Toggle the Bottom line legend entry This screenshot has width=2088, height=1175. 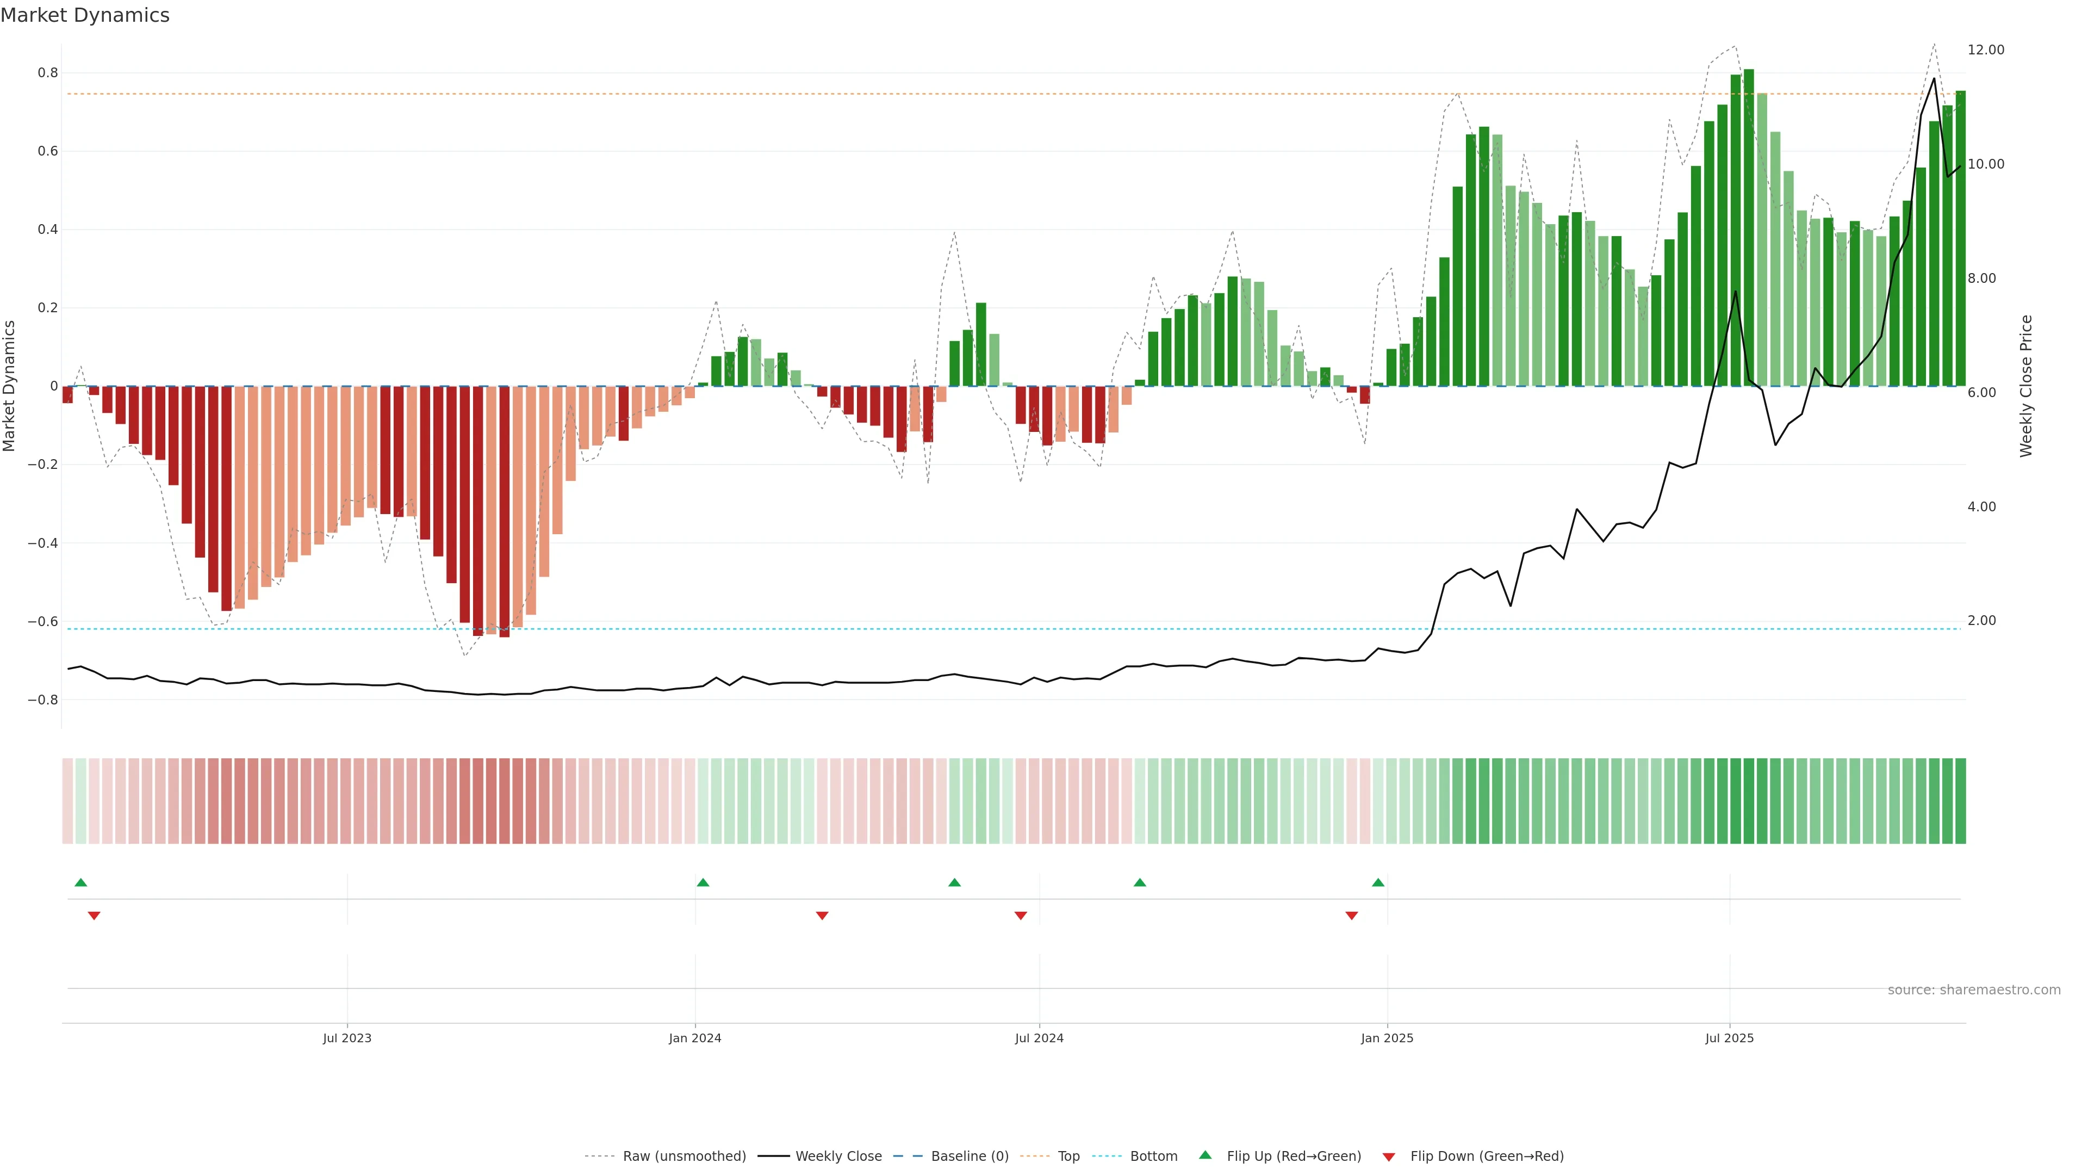point(1153,1157)
